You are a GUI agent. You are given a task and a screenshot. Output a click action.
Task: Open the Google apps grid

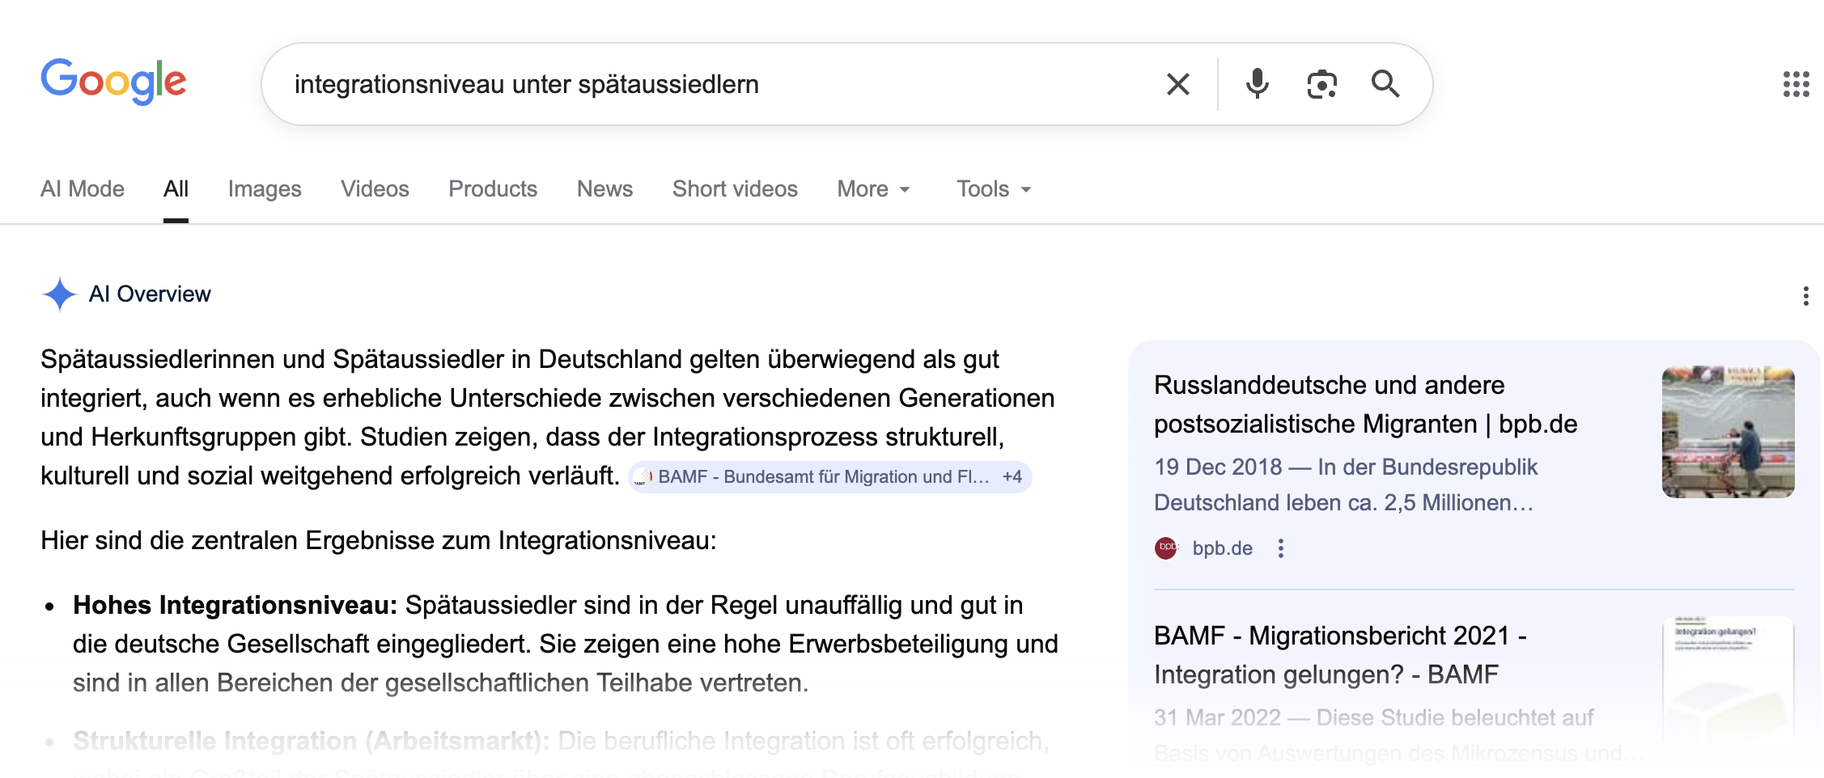1796,84
